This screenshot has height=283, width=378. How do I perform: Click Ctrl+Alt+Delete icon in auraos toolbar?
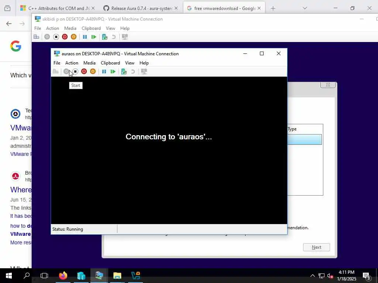click(x=56, y=71)
